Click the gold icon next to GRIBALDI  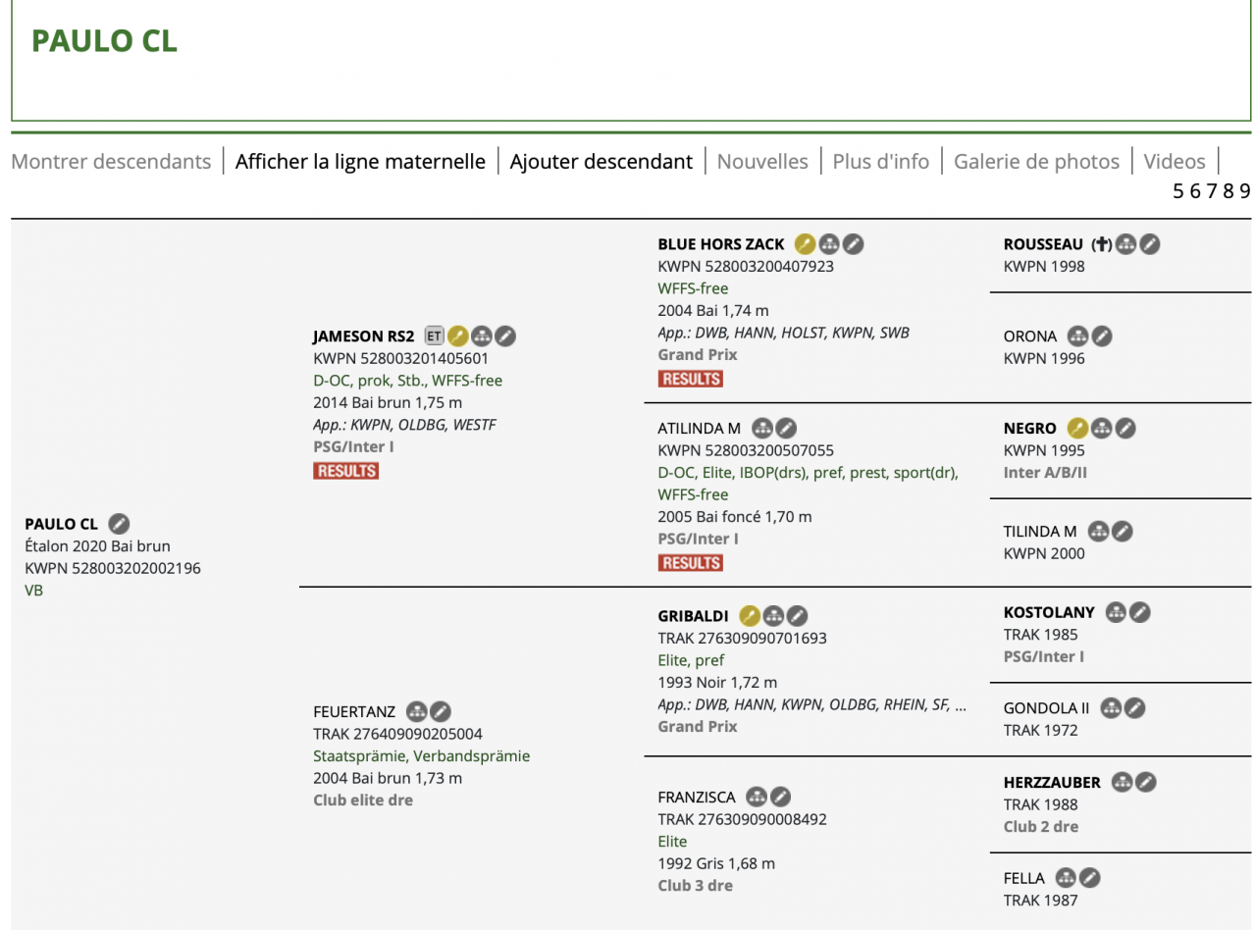click(x=749, y=616)
